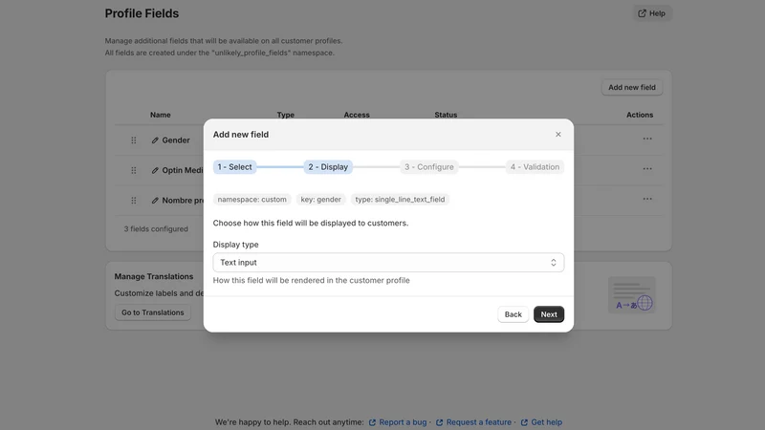Open actions menu for the Gender row

(x=647, y=139)
